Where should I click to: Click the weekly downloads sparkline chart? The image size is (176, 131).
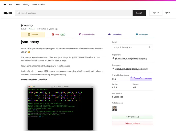coord(141,79)
